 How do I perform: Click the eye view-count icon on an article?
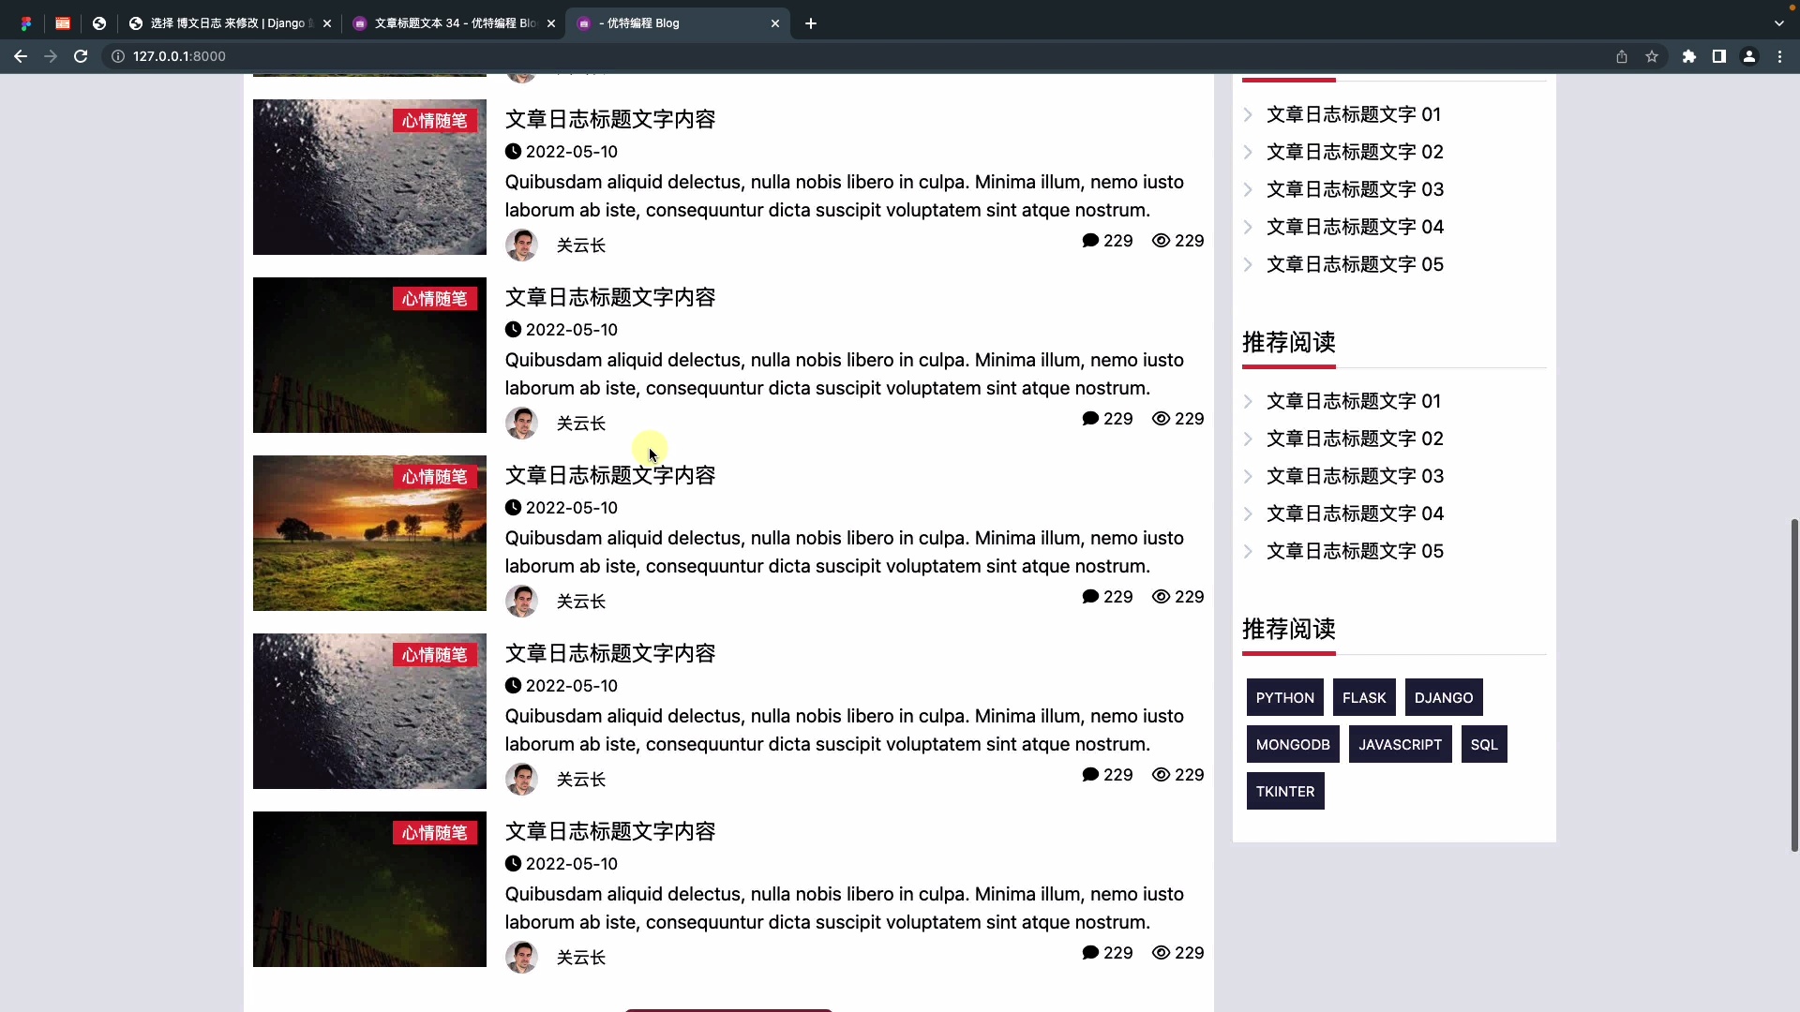click(x=1162, y=240)
